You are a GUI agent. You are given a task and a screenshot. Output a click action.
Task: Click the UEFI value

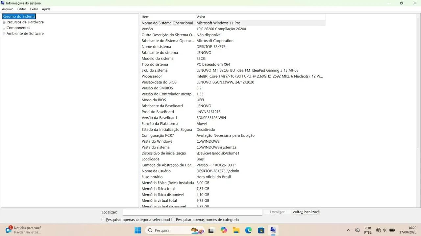pos(200,100)
